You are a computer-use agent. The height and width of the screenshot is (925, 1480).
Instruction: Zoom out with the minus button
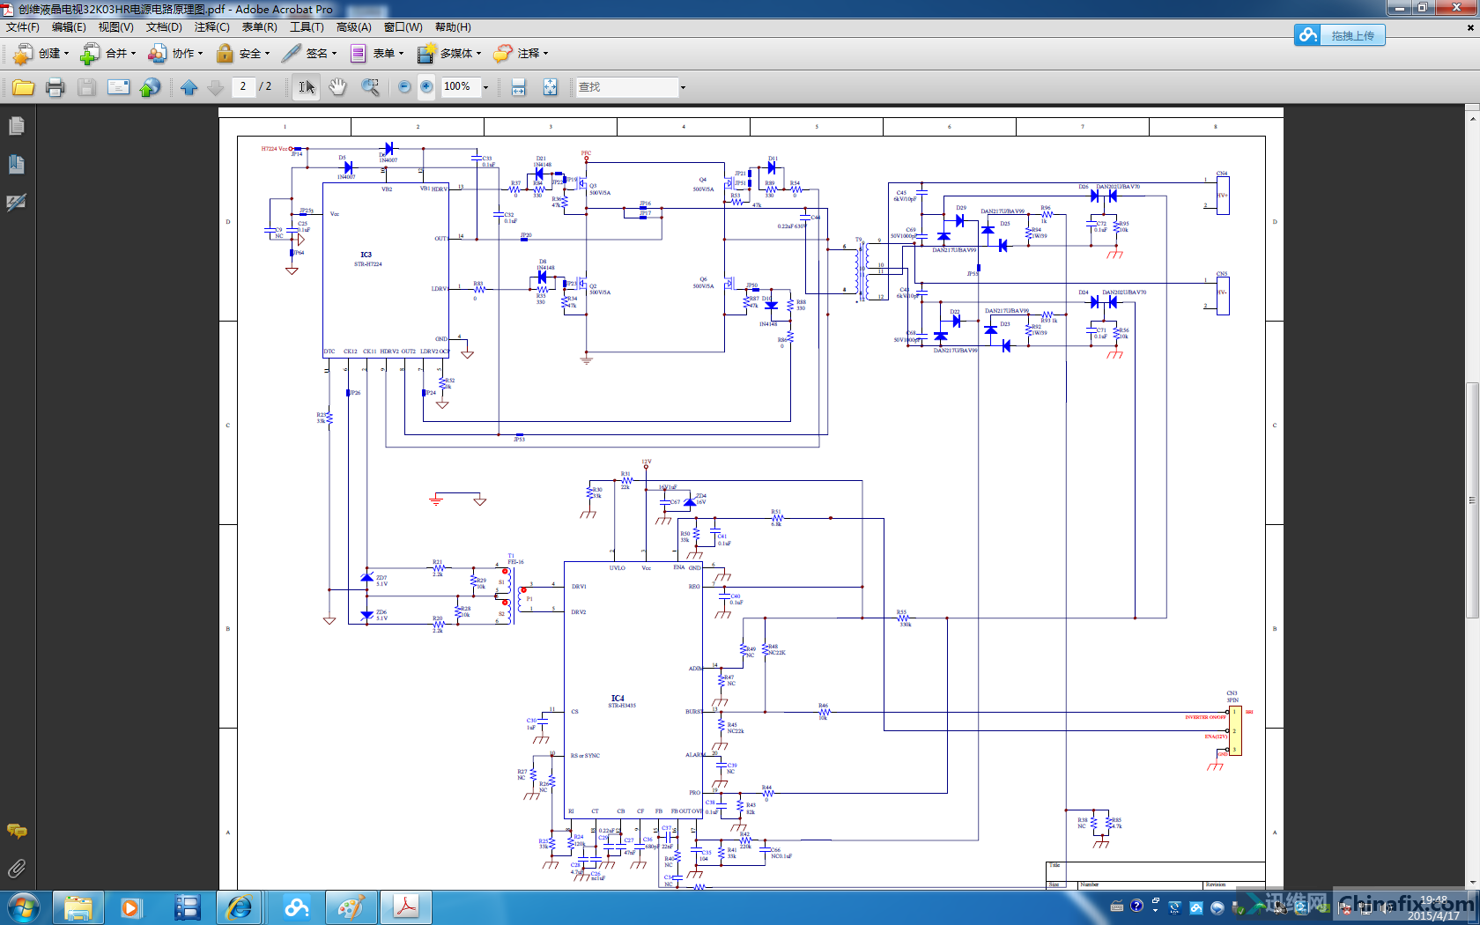click(404, 86)
